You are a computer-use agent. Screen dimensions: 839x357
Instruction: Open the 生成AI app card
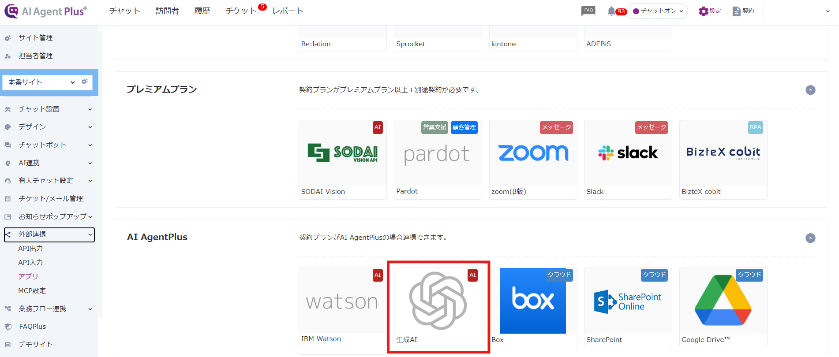coord(438,307)
